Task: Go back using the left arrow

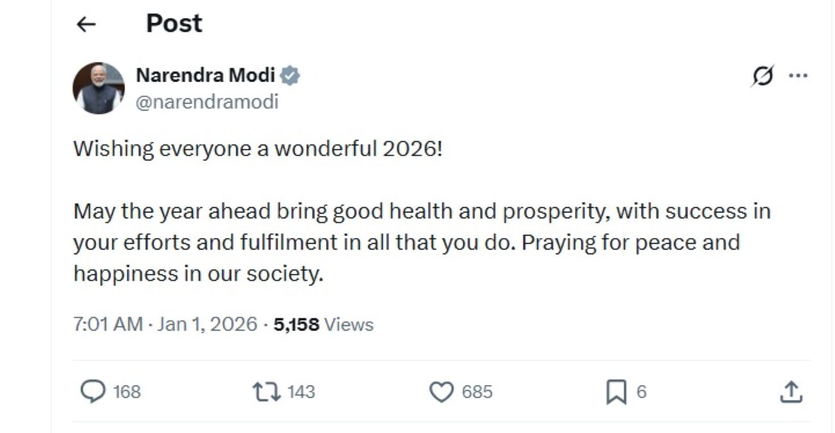Action: [x=85, y=24]
